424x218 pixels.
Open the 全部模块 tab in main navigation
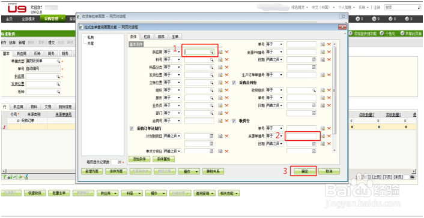[28, 19]
